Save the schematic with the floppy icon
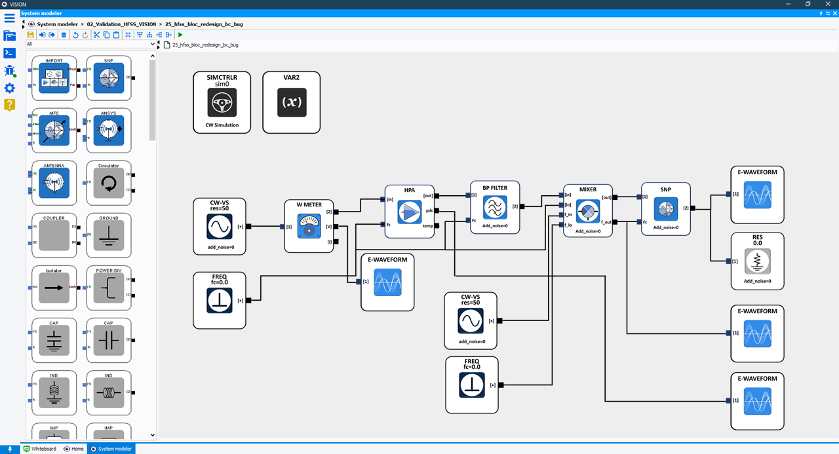This screenshot has height=454, width=839. 30,35
